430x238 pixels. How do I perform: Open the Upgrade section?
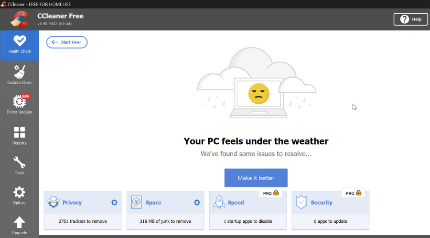point(20,225)
